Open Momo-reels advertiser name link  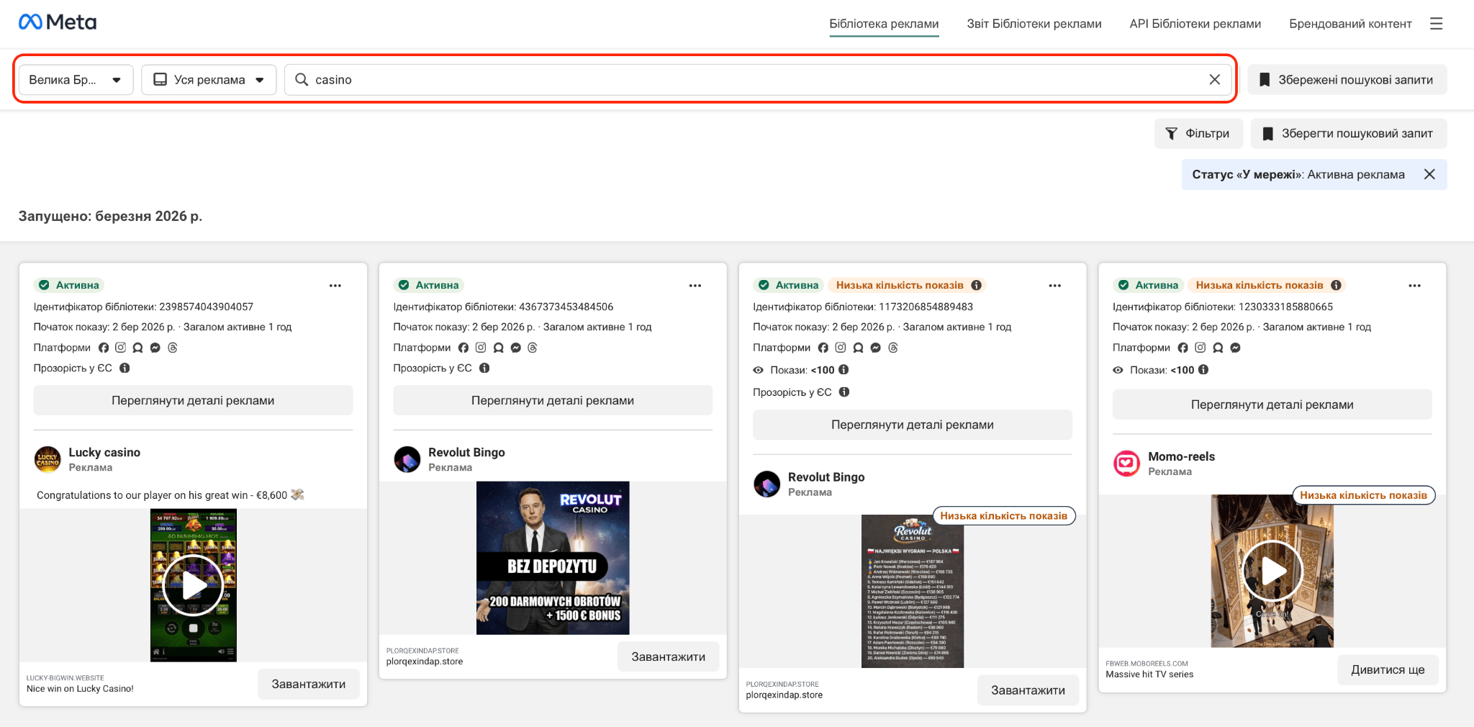(1181, 457)
